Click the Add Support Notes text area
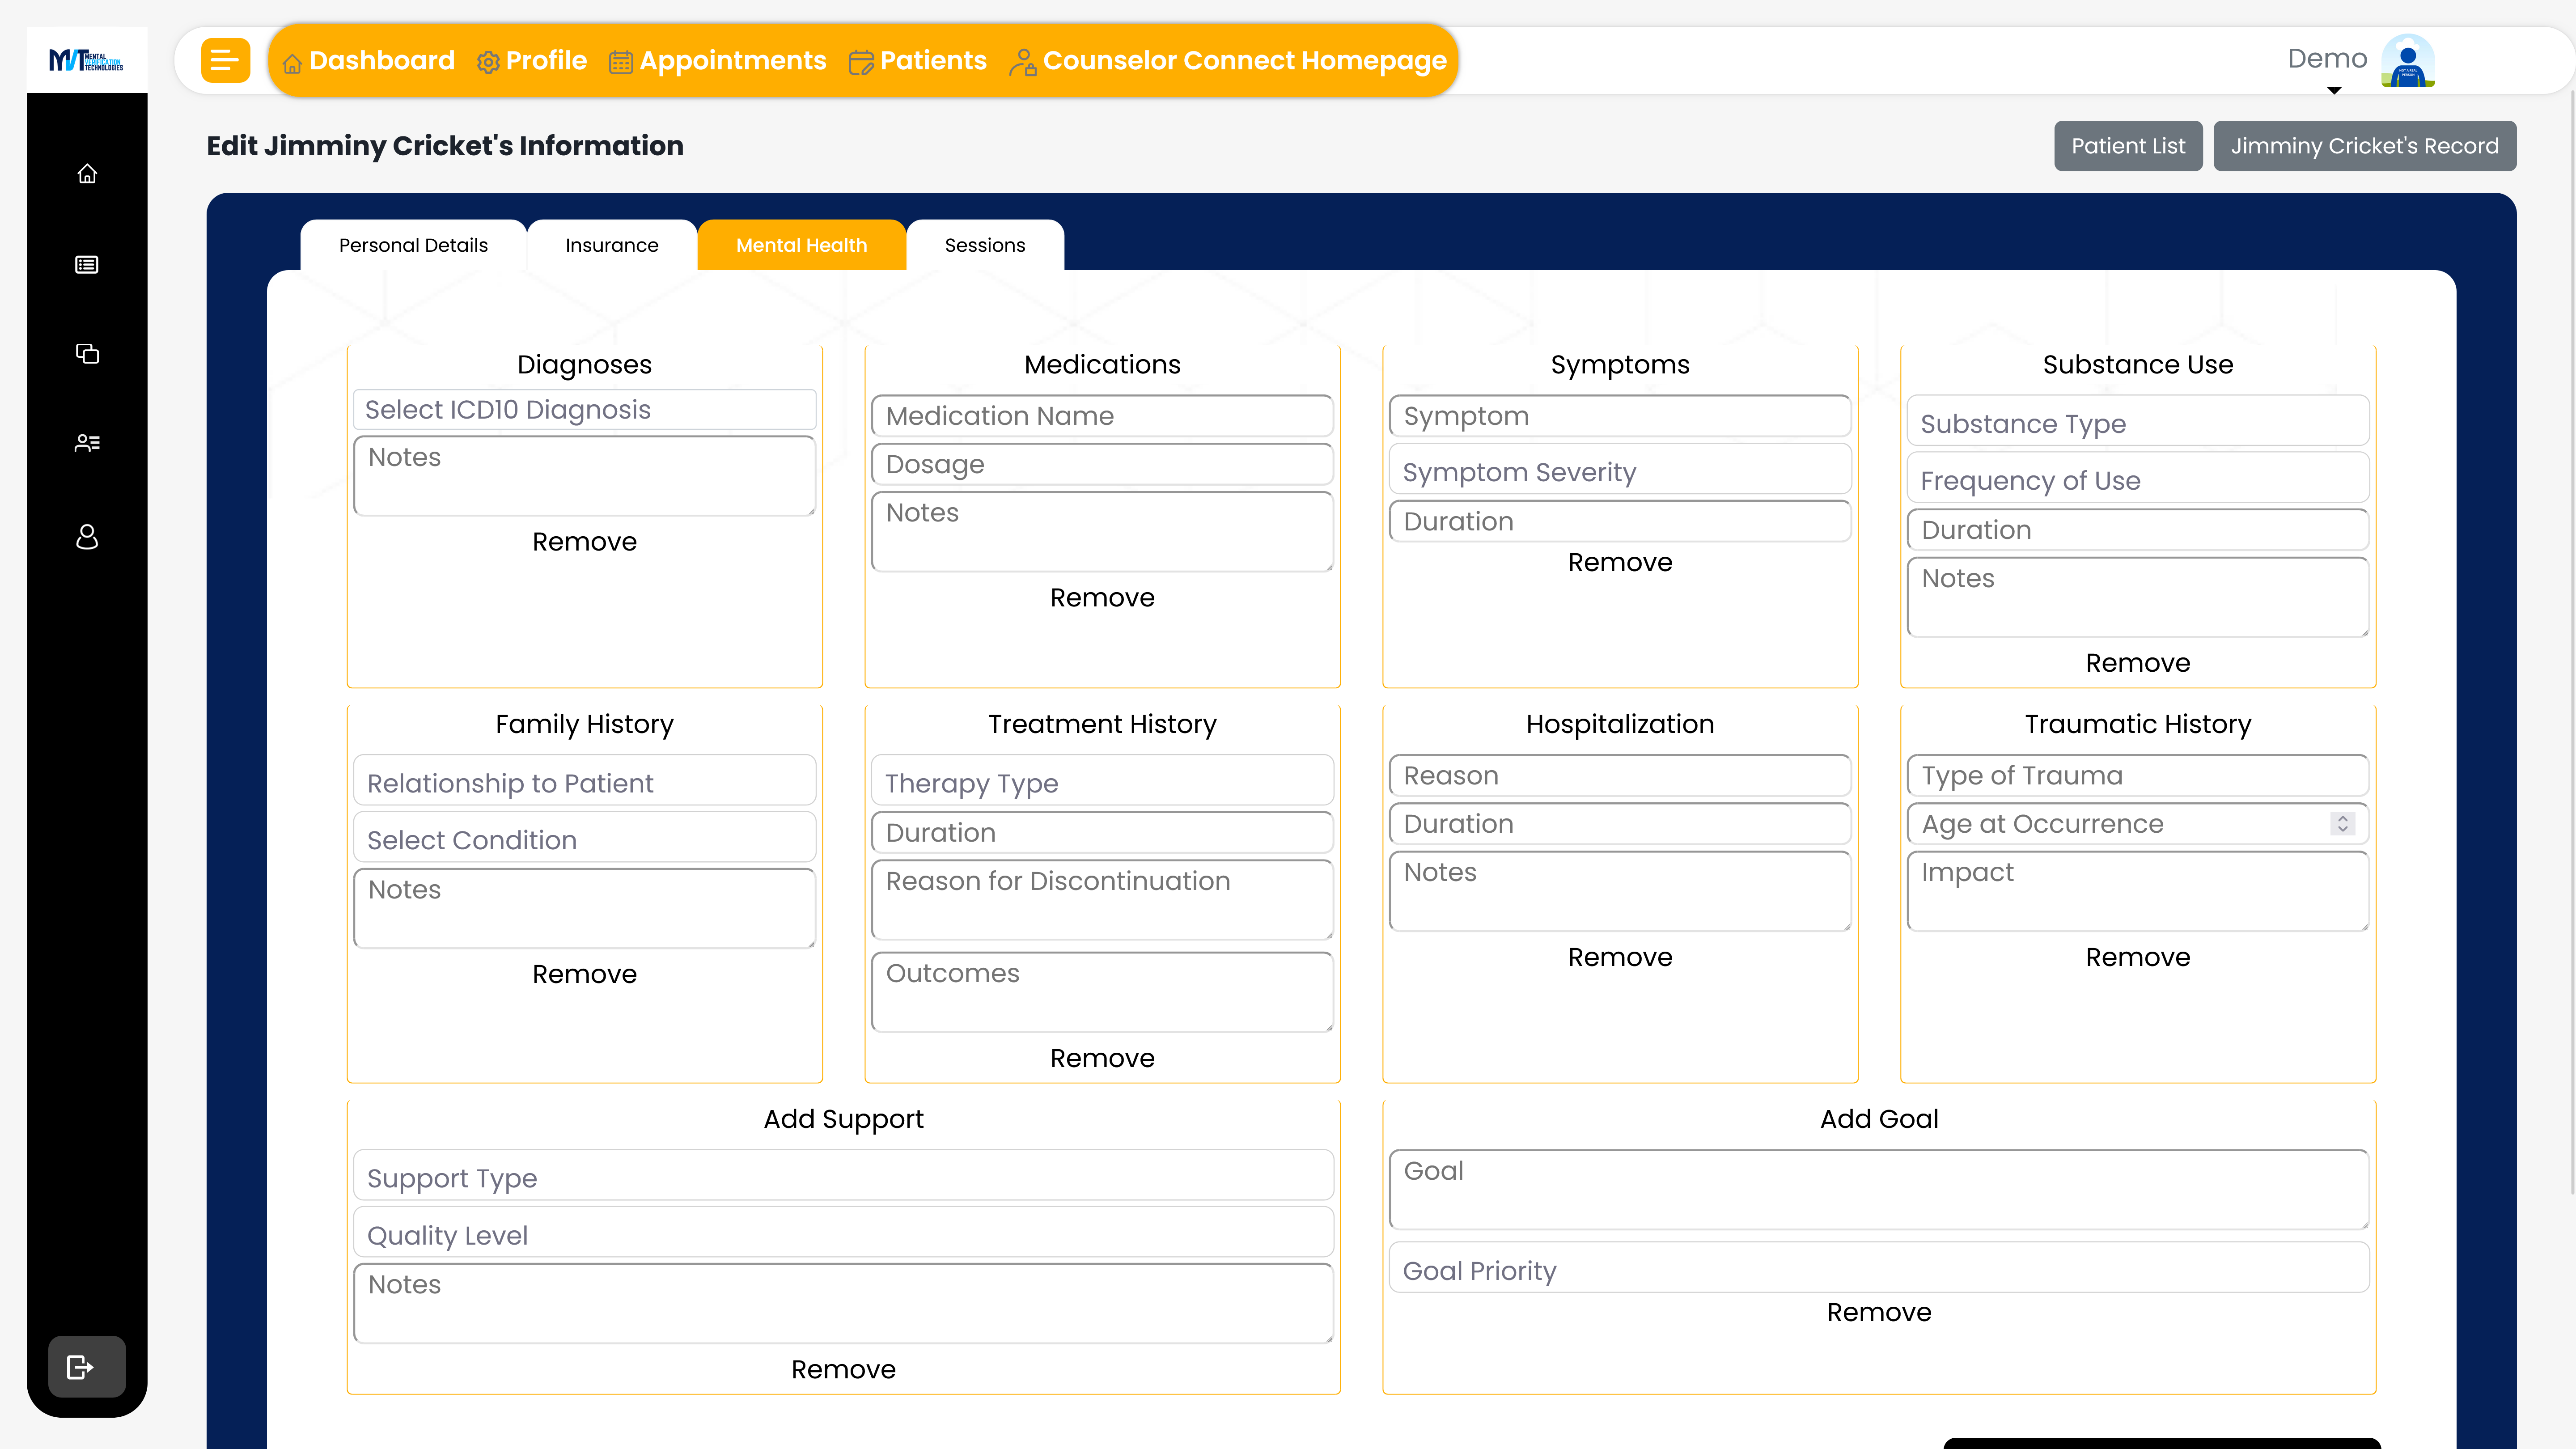Image resolution: width=2576 pixels, height=1449 pixels. (843, 1303)
